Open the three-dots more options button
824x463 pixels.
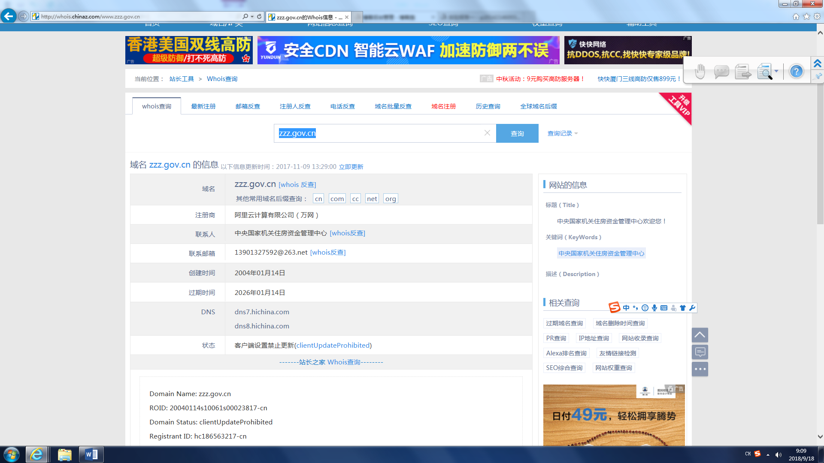click(x=700, y=369)
